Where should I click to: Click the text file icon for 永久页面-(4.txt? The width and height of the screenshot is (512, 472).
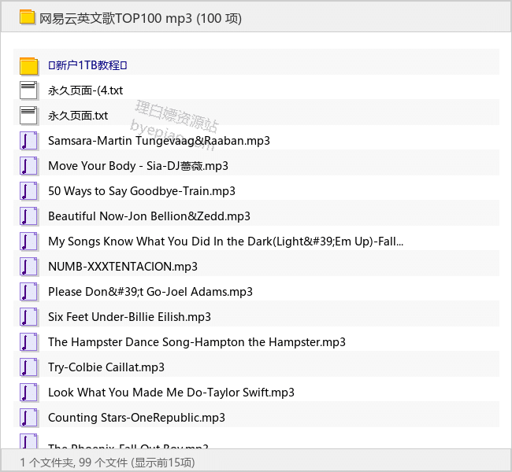tap(28, 90)
